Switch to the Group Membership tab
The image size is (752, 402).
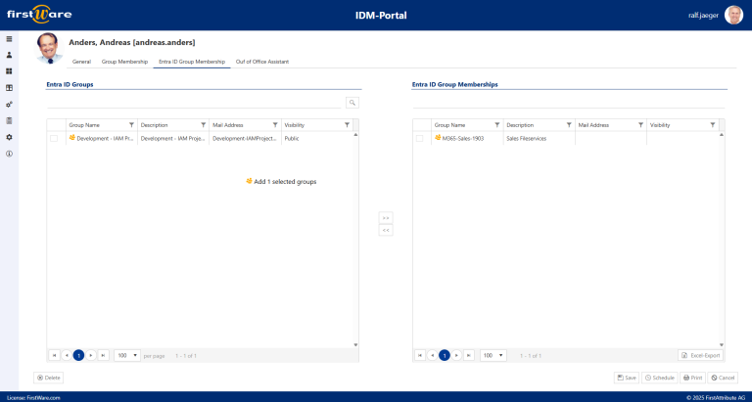point(124,62)
